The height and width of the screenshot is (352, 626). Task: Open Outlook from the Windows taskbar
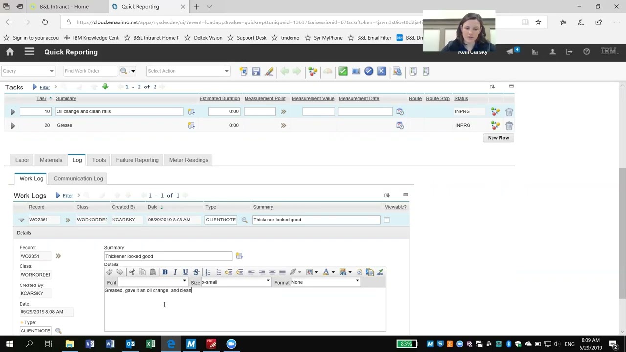131,344
